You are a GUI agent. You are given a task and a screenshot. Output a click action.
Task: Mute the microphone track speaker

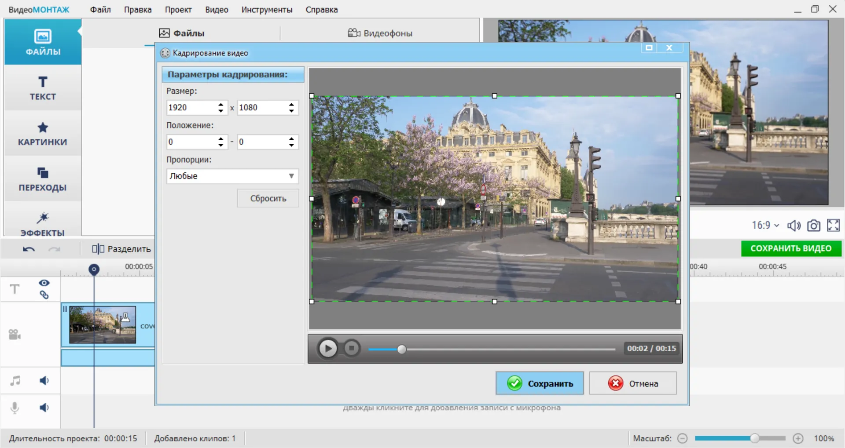[44, 408]
